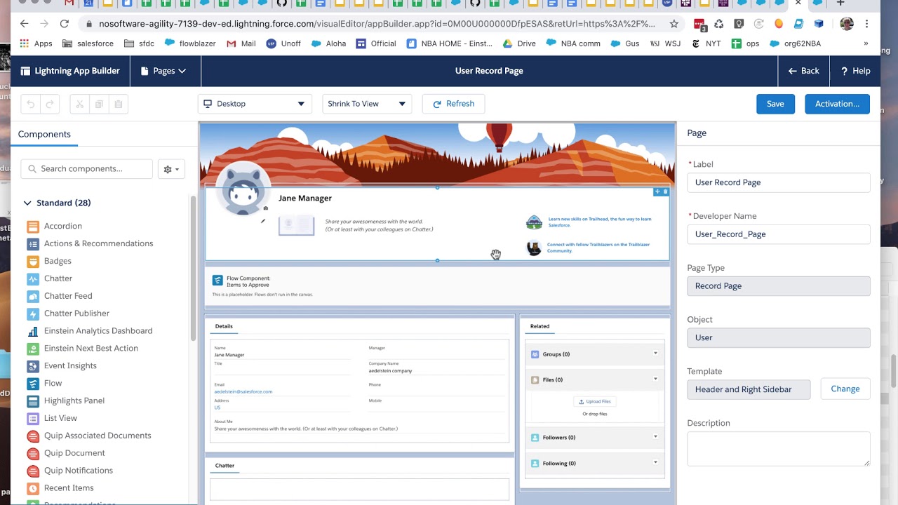
Task: Open the Components panel tab
Action: (44, 134)
